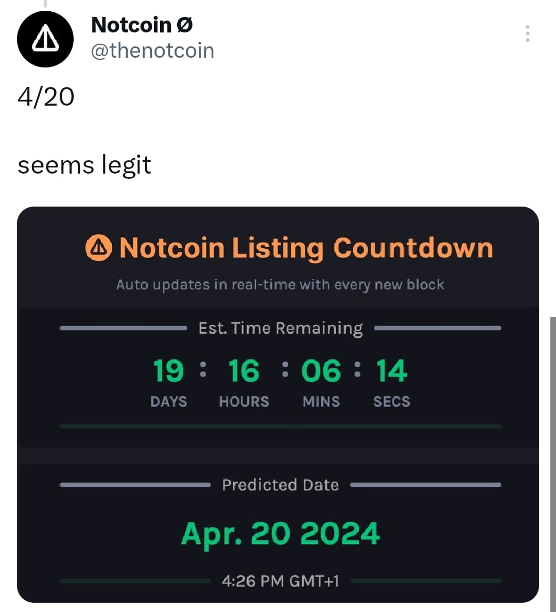Screen dimensions: 556x612
Task: Click the 16 hours counter
Action: point(244,371)
